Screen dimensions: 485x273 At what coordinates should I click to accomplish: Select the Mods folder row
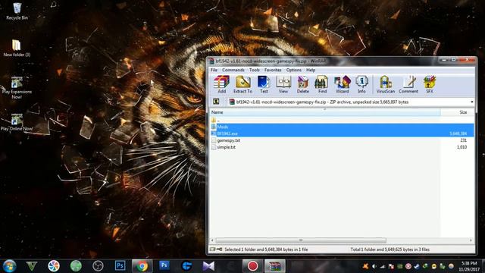pos(342,127)
